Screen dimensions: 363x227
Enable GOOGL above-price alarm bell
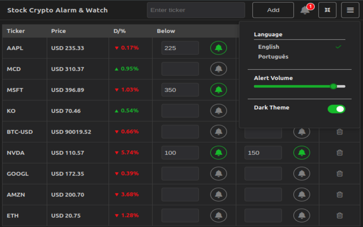tap(302, 174)
